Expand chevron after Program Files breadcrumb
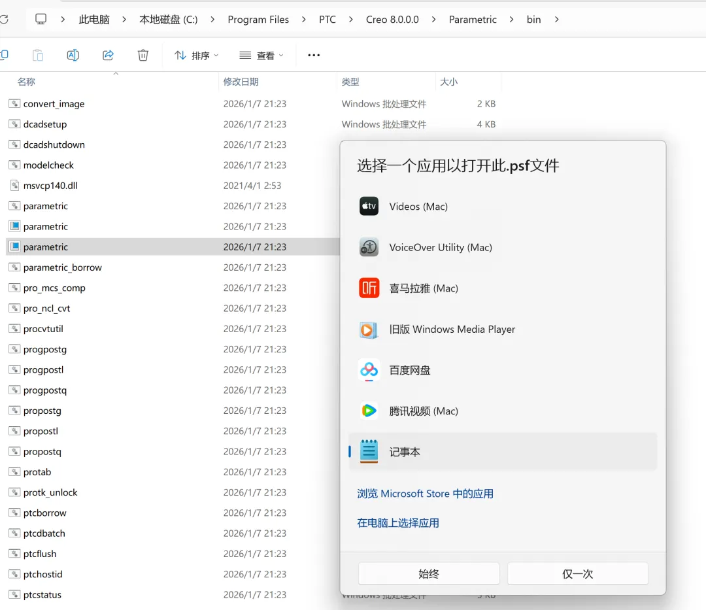Screen dimensions: 706x610 (x=304, y=20)
